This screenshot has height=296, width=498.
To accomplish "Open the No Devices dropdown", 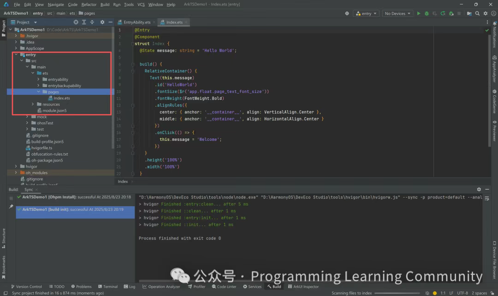I will click(397, 13).
